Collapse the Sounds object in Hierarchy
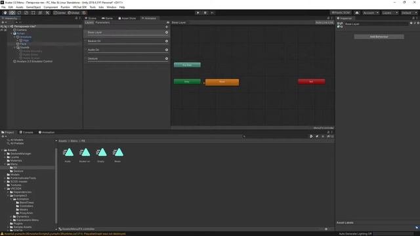 pos(14,47)
